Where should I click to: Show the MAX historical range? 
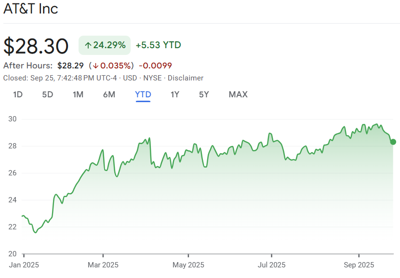point(238,94)
